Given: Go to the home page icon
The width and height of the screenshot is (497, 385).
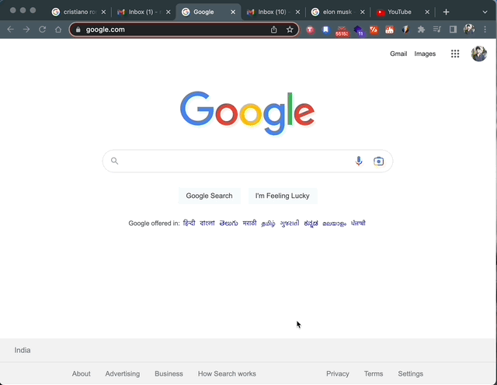Looking at the screenshot, I should [x=58, y=29].
